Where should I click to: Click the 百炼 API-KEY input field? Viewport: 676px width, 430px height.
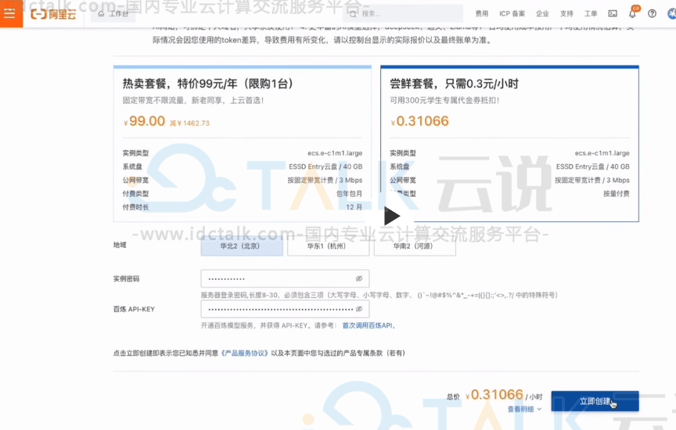tap(285, 309)
